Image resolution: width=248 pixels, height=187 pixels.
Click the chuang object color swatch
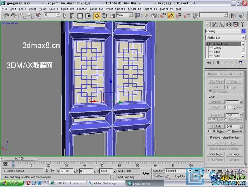(243, 31)
